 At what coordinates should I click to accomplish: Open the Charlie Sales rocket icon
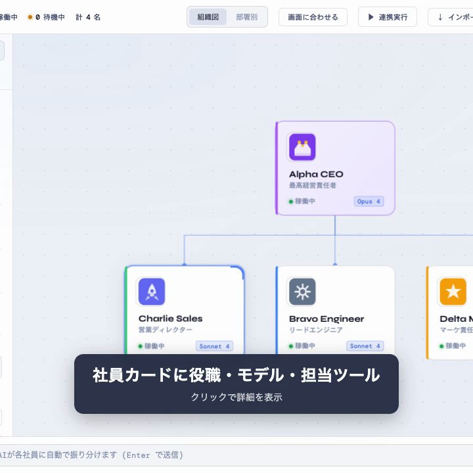click(x=152, y=292)
